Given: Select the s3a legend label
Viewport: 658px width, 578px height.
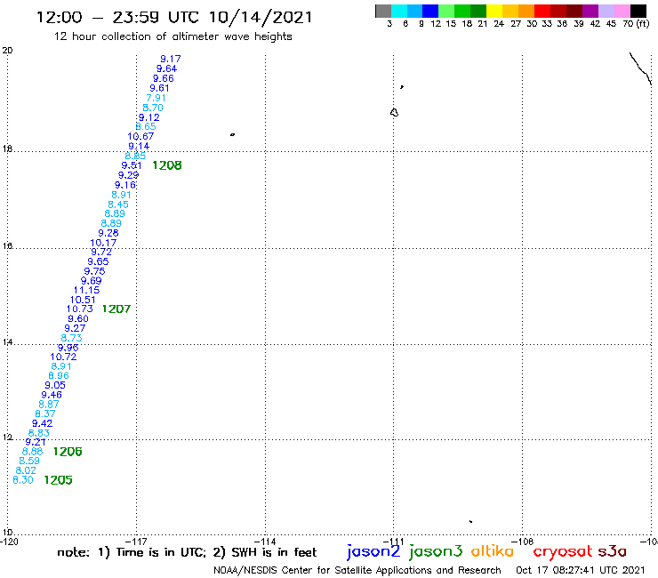Looking at the screenshot, I should 613,551.
